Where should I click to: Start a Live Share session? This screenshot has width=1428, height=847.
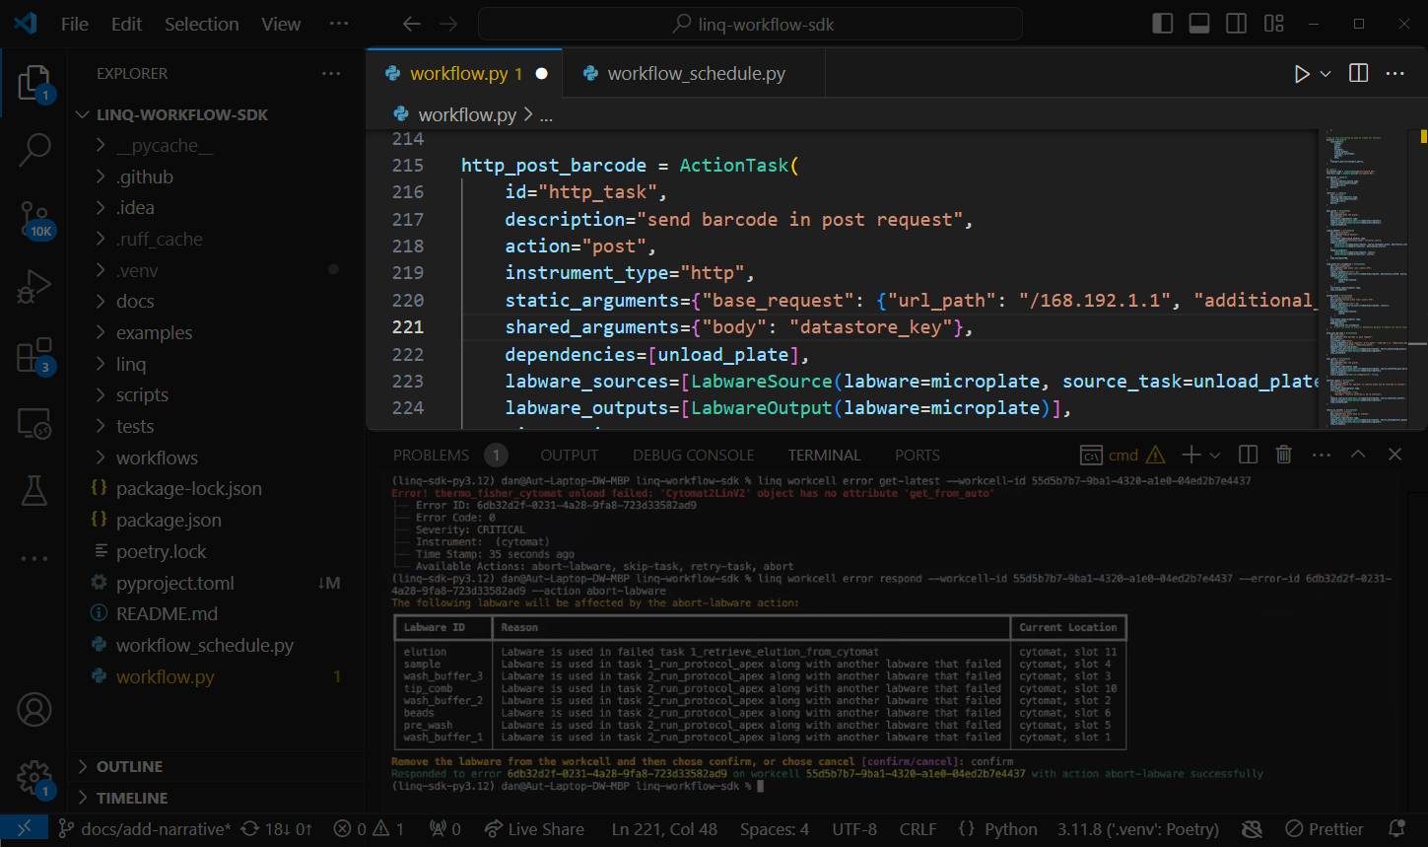point(535,828)
